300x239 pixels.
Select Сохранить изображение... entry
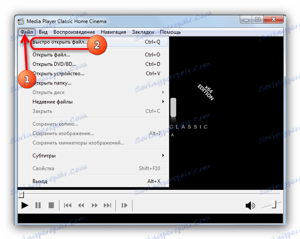[x=93, y=133]
